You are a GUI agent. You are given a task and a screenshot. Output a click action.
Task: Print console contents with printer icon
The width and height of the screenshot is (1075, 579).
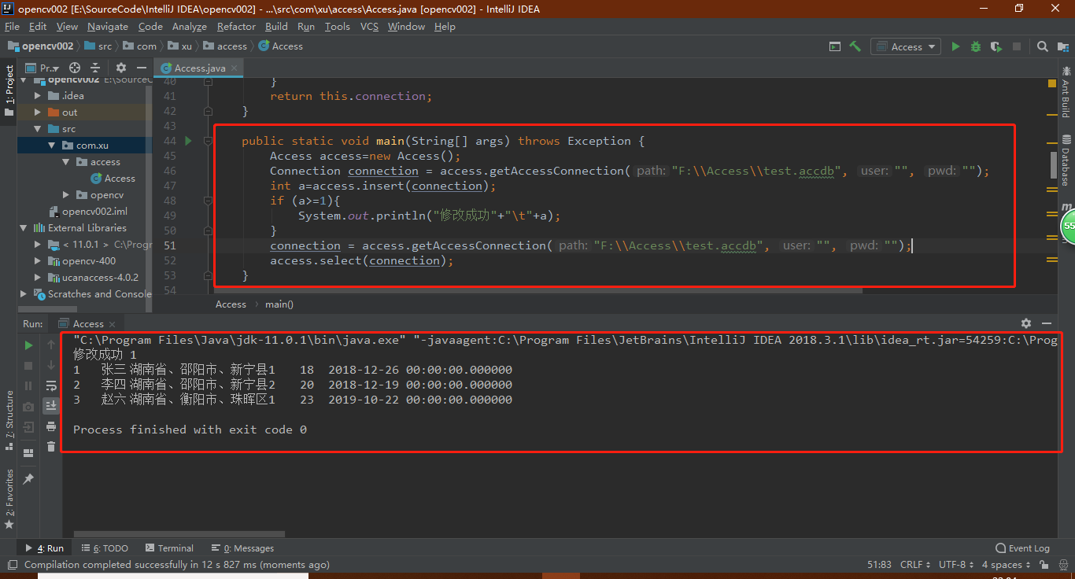(50, 426)
